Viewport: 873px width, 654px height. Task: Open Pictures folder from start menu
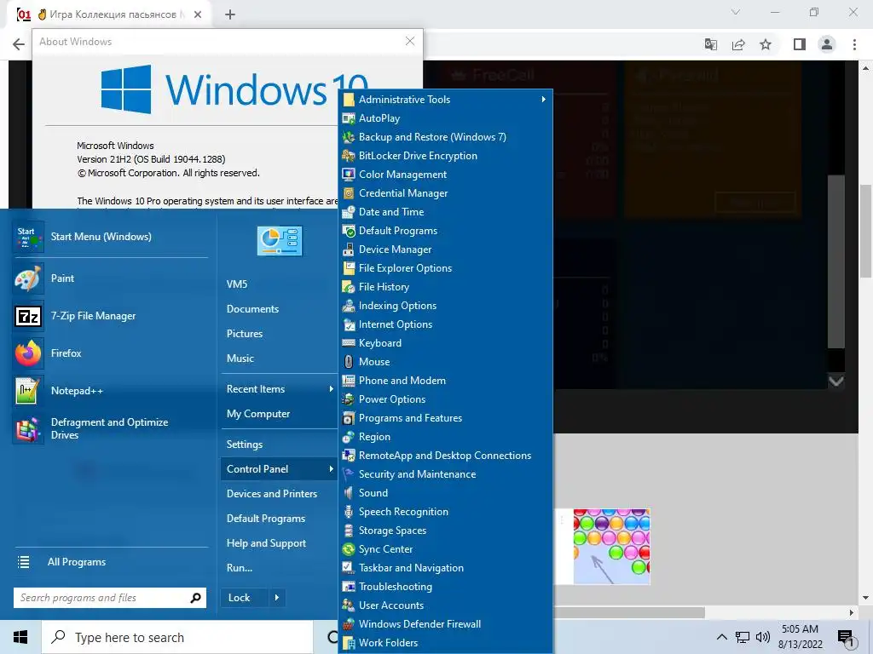279,334
